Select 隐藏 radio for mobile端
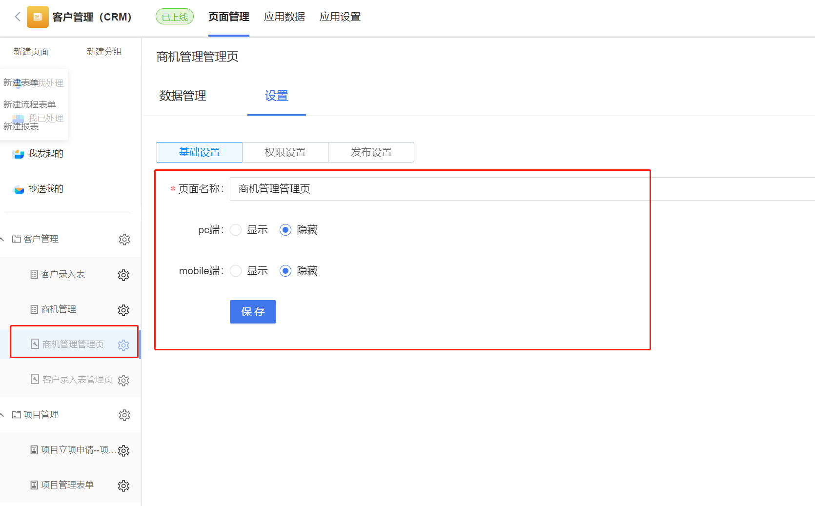 285,271
